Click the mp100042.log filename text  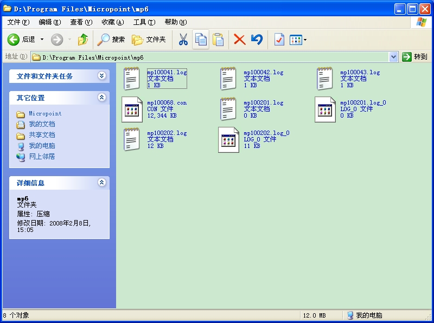click(x=264, y=72)
